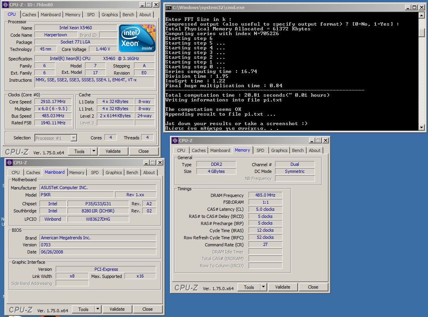Switch to CPU tab in the Mainboard window
The height and width of the screenshot is (317, 428).
pos(15,173)
